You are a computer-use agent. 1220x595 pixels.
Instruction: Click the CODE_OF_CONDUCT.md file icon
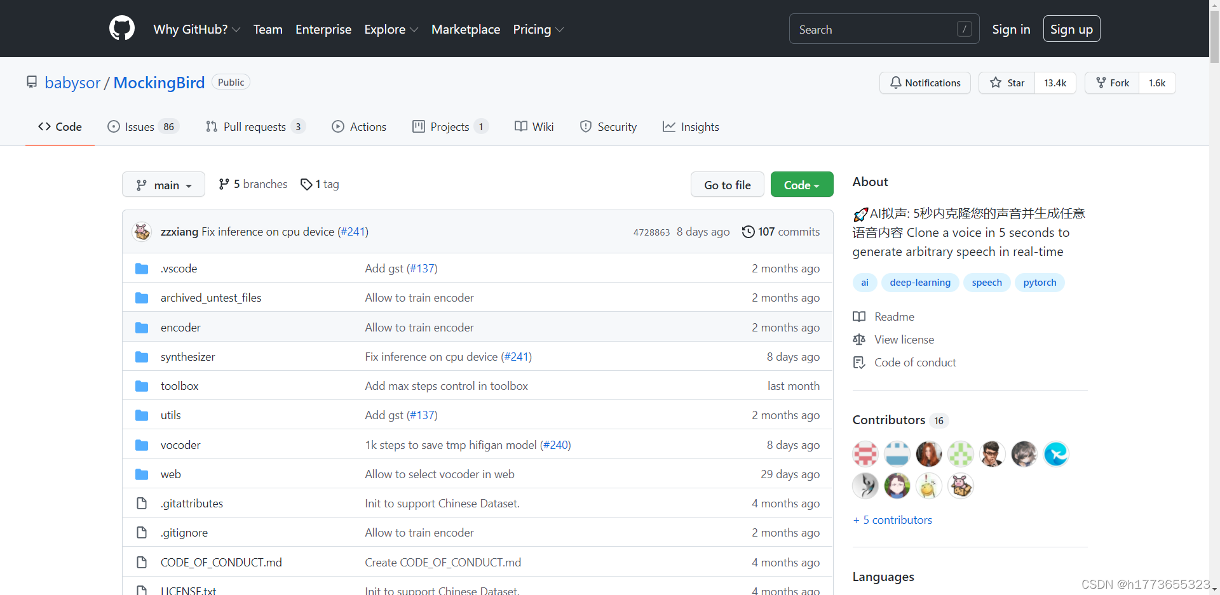point(142,563)
